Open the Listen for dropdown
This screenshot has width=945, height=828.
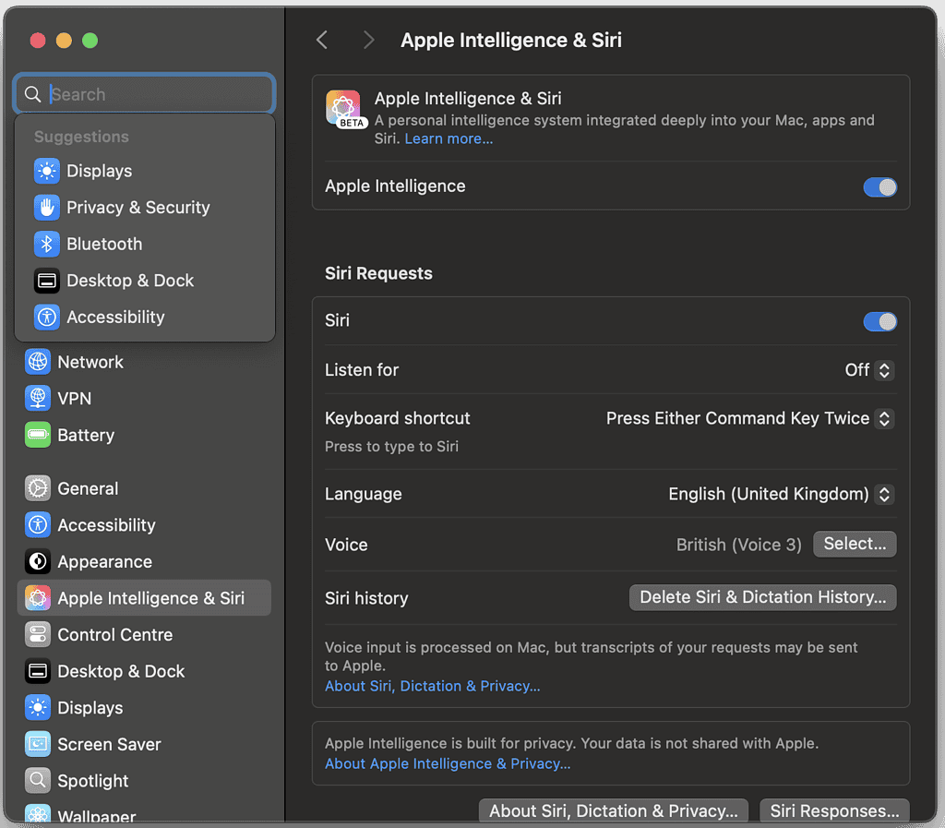[x=869, y=370]
